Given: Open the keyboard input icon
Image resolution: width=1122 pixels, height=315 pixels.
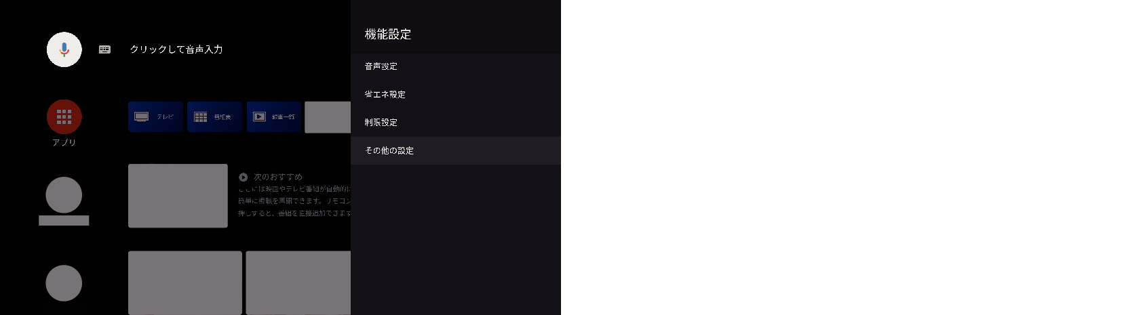Looking at the screenshot, I should [104, 49].
